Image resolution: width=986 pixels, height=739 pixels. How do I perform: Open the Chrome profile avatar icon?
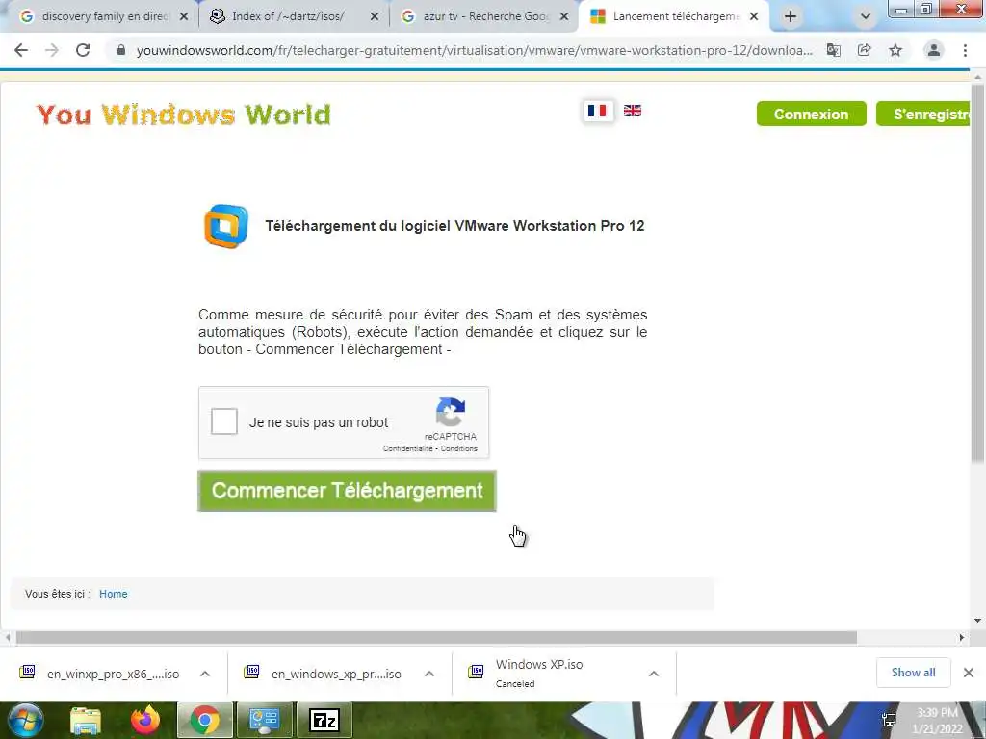coord(934,50)
